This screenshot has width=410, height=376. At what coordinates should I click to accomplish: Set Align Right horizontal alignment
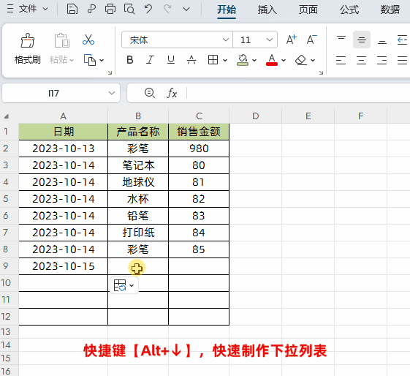[x=381, y=61]
